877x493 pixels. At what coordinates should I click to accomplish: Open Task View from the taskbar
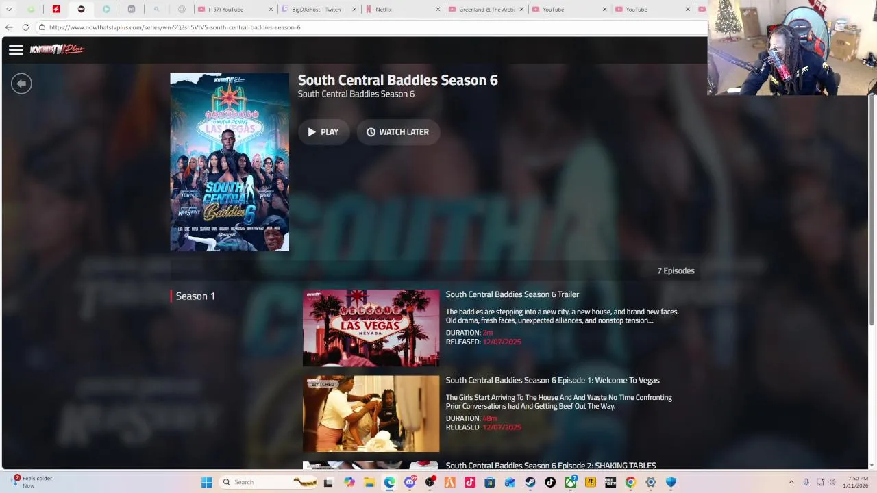(328, 482)
